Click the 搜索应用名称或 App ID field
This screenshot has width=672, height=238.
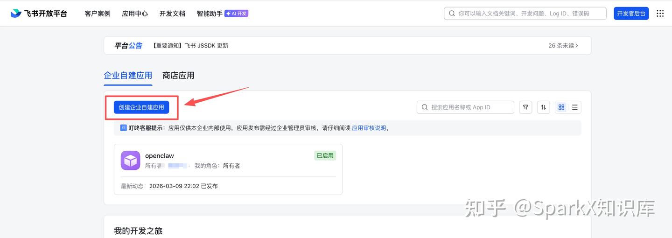point(469,107)
